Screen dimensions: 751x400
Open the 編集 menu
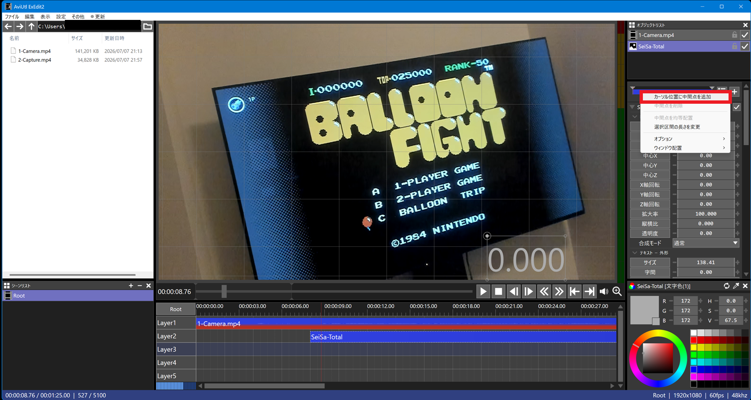[30, 17]
